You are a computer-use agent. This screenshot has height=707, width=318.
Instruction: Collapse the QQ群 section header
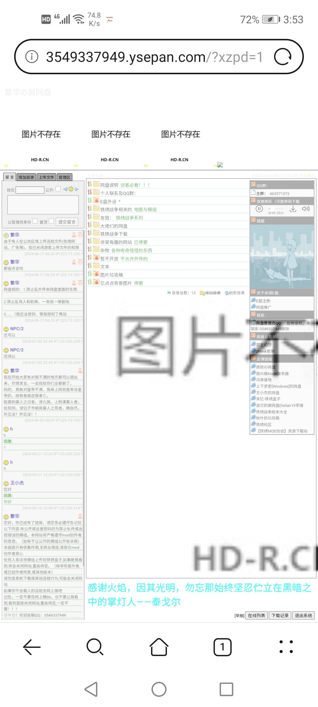pyautogui.click(x=253, y=185)
